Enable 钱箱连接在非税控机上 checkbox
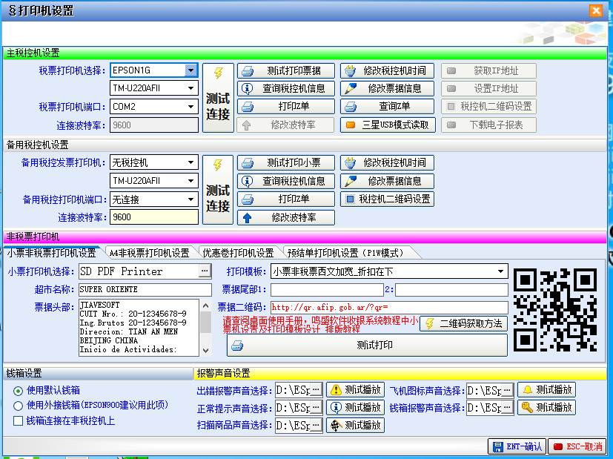 pos(19,421)
